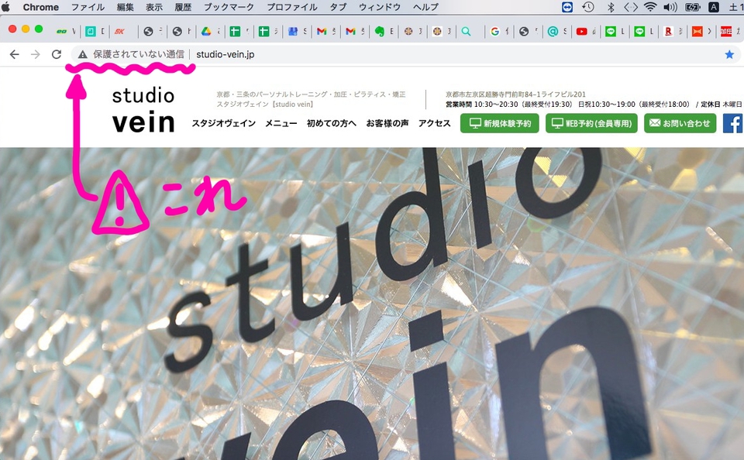Viewport: 744px width, 460px height.
Task: Open the Apple menu
Action: pos(6,7)
